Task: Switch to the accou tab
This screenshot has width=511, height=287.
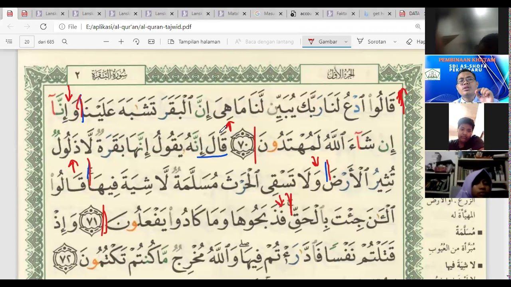Action: click(x=305, y=14)
